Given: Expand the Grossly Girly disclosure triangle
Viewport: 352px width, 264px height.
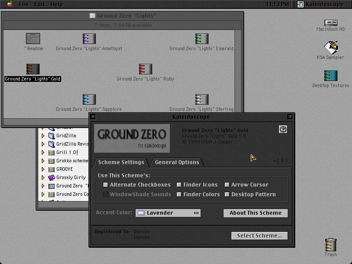Looking at the screenshot, I should pos(43,178).
